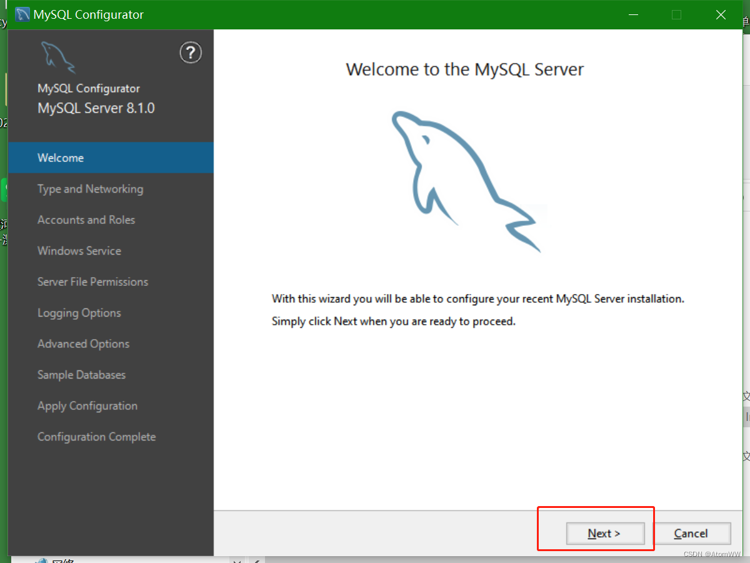Click the 'Welcome to the MySQL Server' heading
The width and height of the screenshot is (750, 563).
[x=465, y=69]
